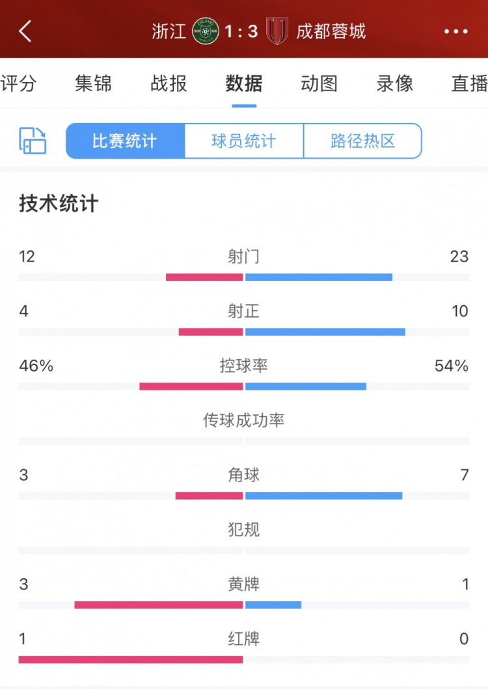
Task: Tap the 1:3 match score
Action: (241, 31)
